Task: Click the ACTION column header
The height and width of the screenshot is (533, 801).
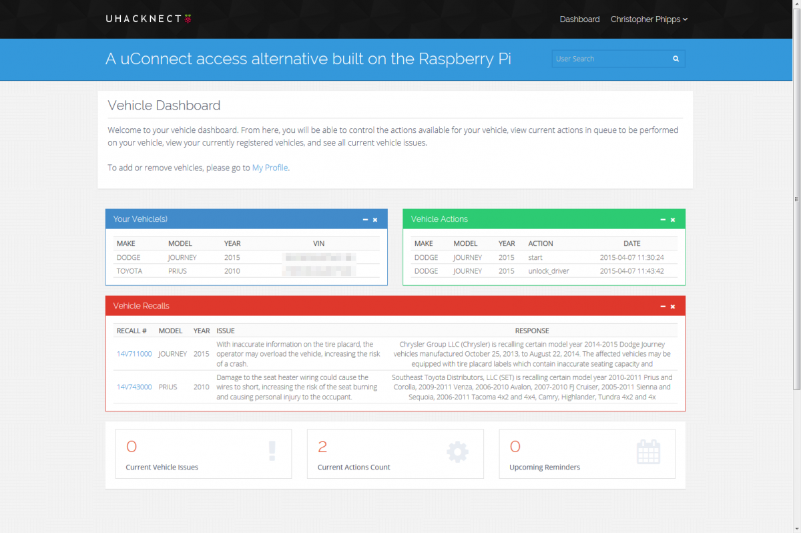Action: click(x=541, y=243)
